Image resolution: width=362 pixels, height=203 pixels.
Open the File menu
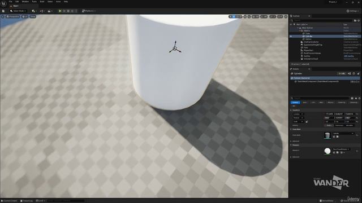10,2
